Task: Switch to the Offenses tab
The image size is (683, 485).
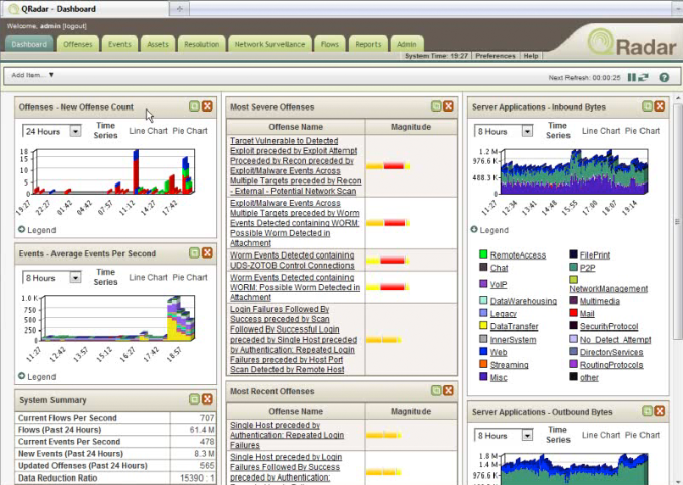Action: tap(77, 44)
